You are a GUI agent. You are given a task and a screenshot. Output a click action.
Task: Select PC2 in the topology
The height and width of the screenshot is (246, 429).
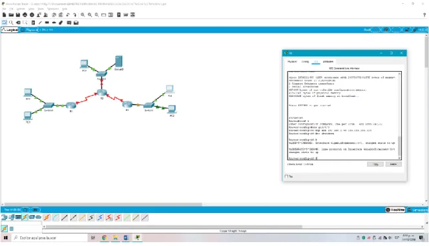click(172, 109)
